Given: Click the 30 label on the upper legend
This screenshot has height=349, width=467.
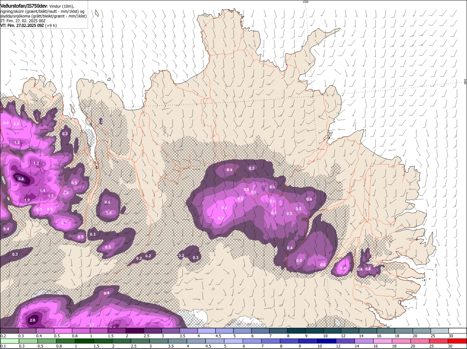Looking at the screenshot, I should point(450,336).
